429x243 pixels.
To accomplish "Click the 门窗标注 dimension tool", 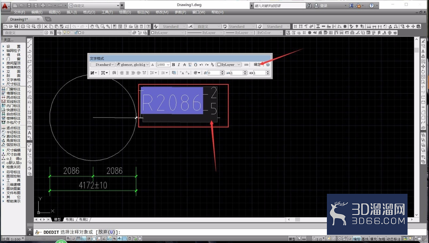I will coord(11,89).
